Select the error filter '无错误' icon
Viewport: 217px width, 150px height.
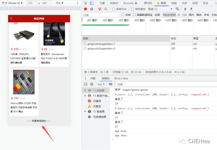[89, 101]
